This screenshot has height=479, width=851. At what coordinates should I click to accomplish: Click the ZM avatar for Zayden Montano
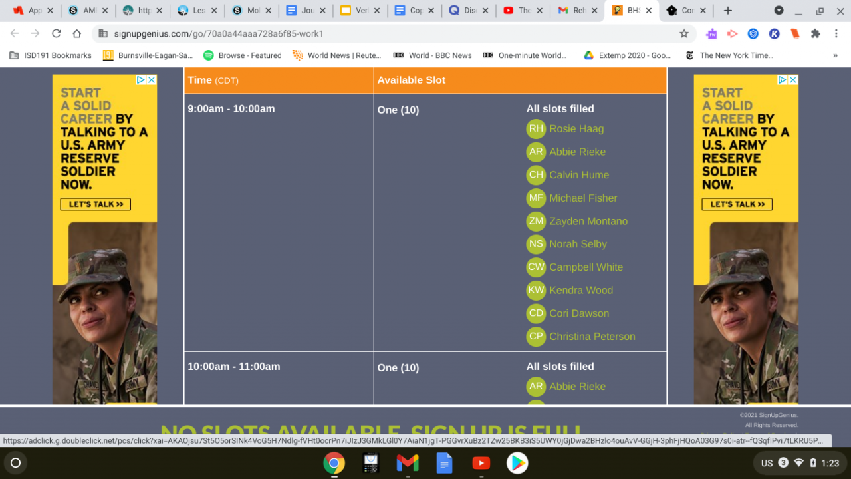coord(536,221)
